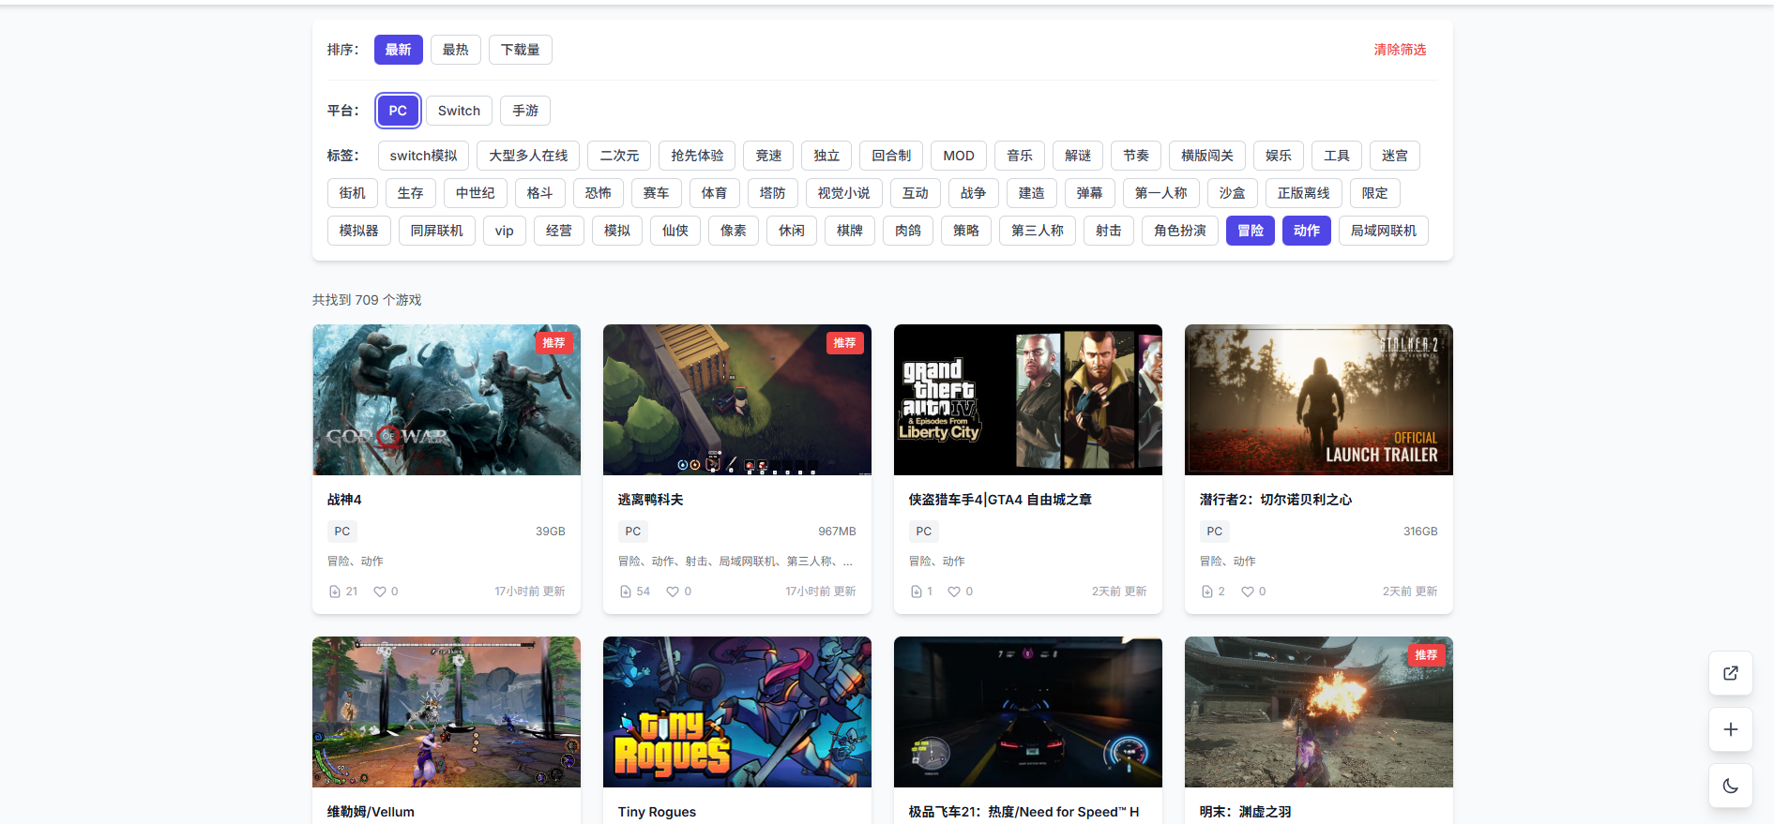Click download icon on 潜行者2 card
Image resolution: width=1774 pixels, height=824 pixels.
[x=1207, y=592]
